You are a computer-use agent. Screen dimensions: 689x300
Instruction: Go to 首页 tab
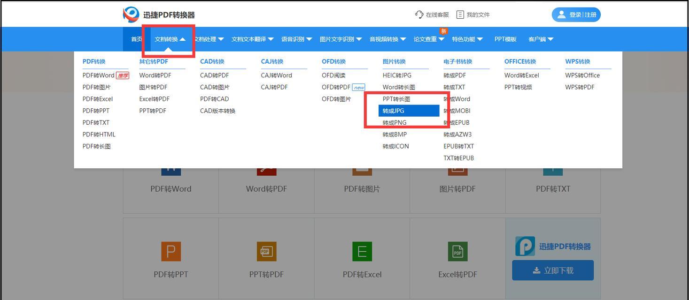[137, 39]
